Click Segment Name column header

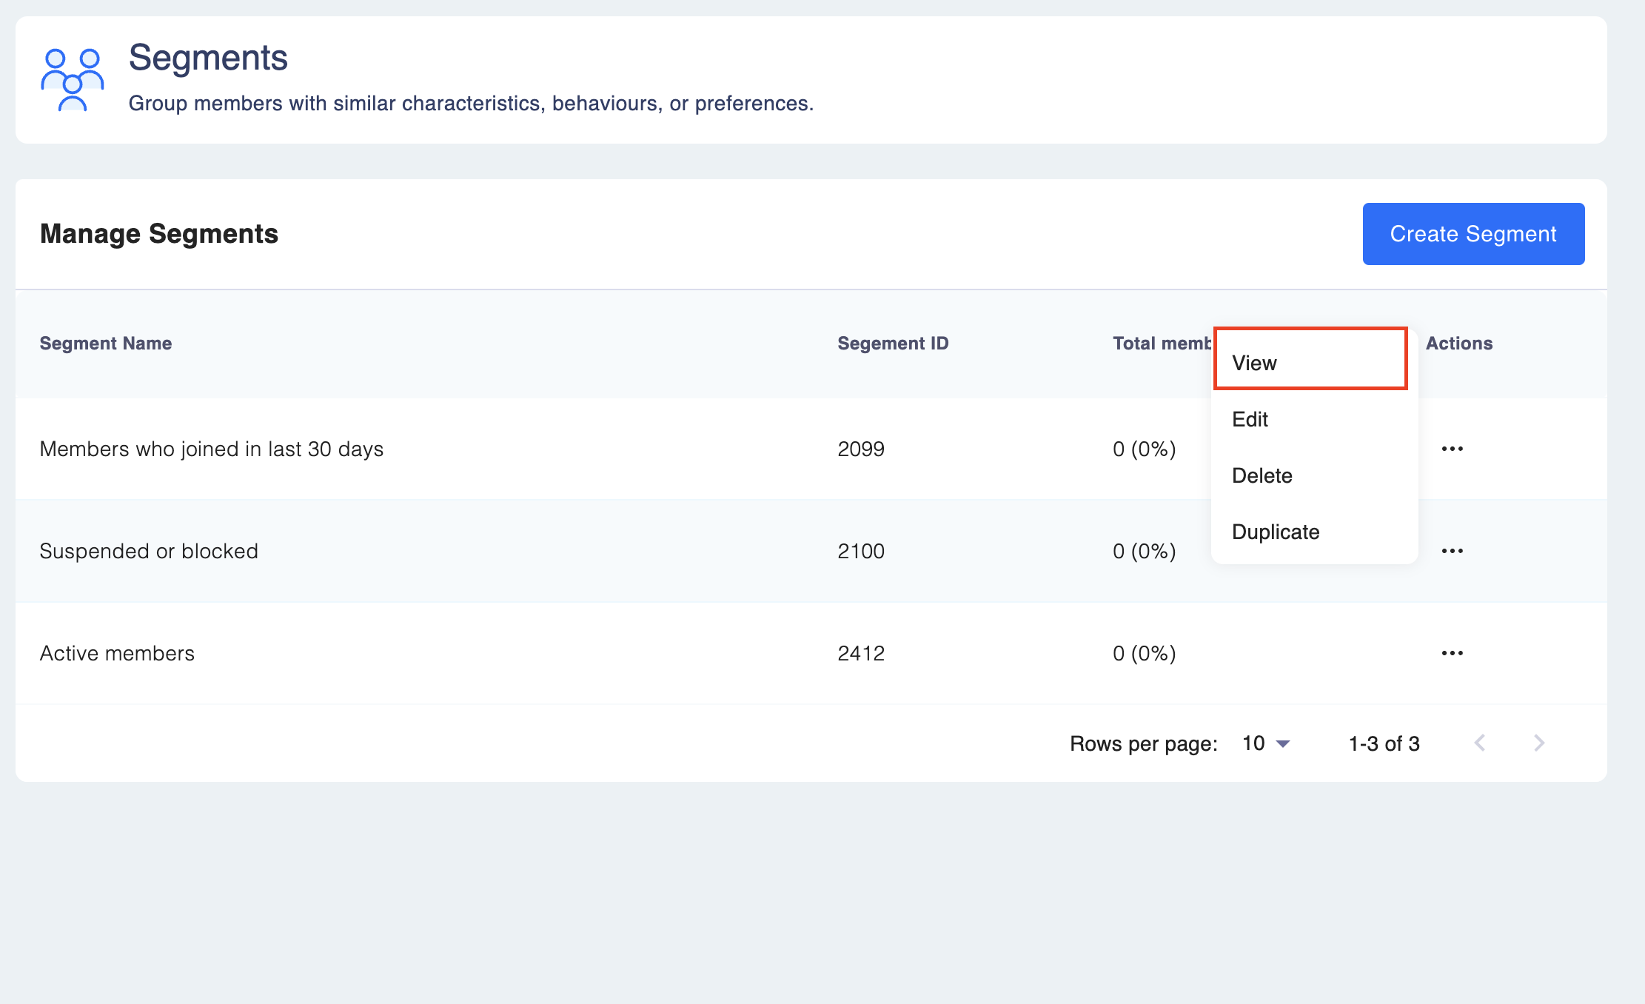pyautogui.click(x=106, y=343)
